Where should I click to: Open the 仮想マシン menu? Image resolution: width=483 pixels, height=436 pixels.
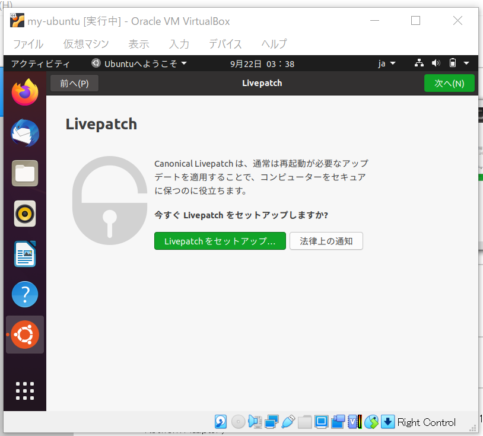(x=86, y=44)
